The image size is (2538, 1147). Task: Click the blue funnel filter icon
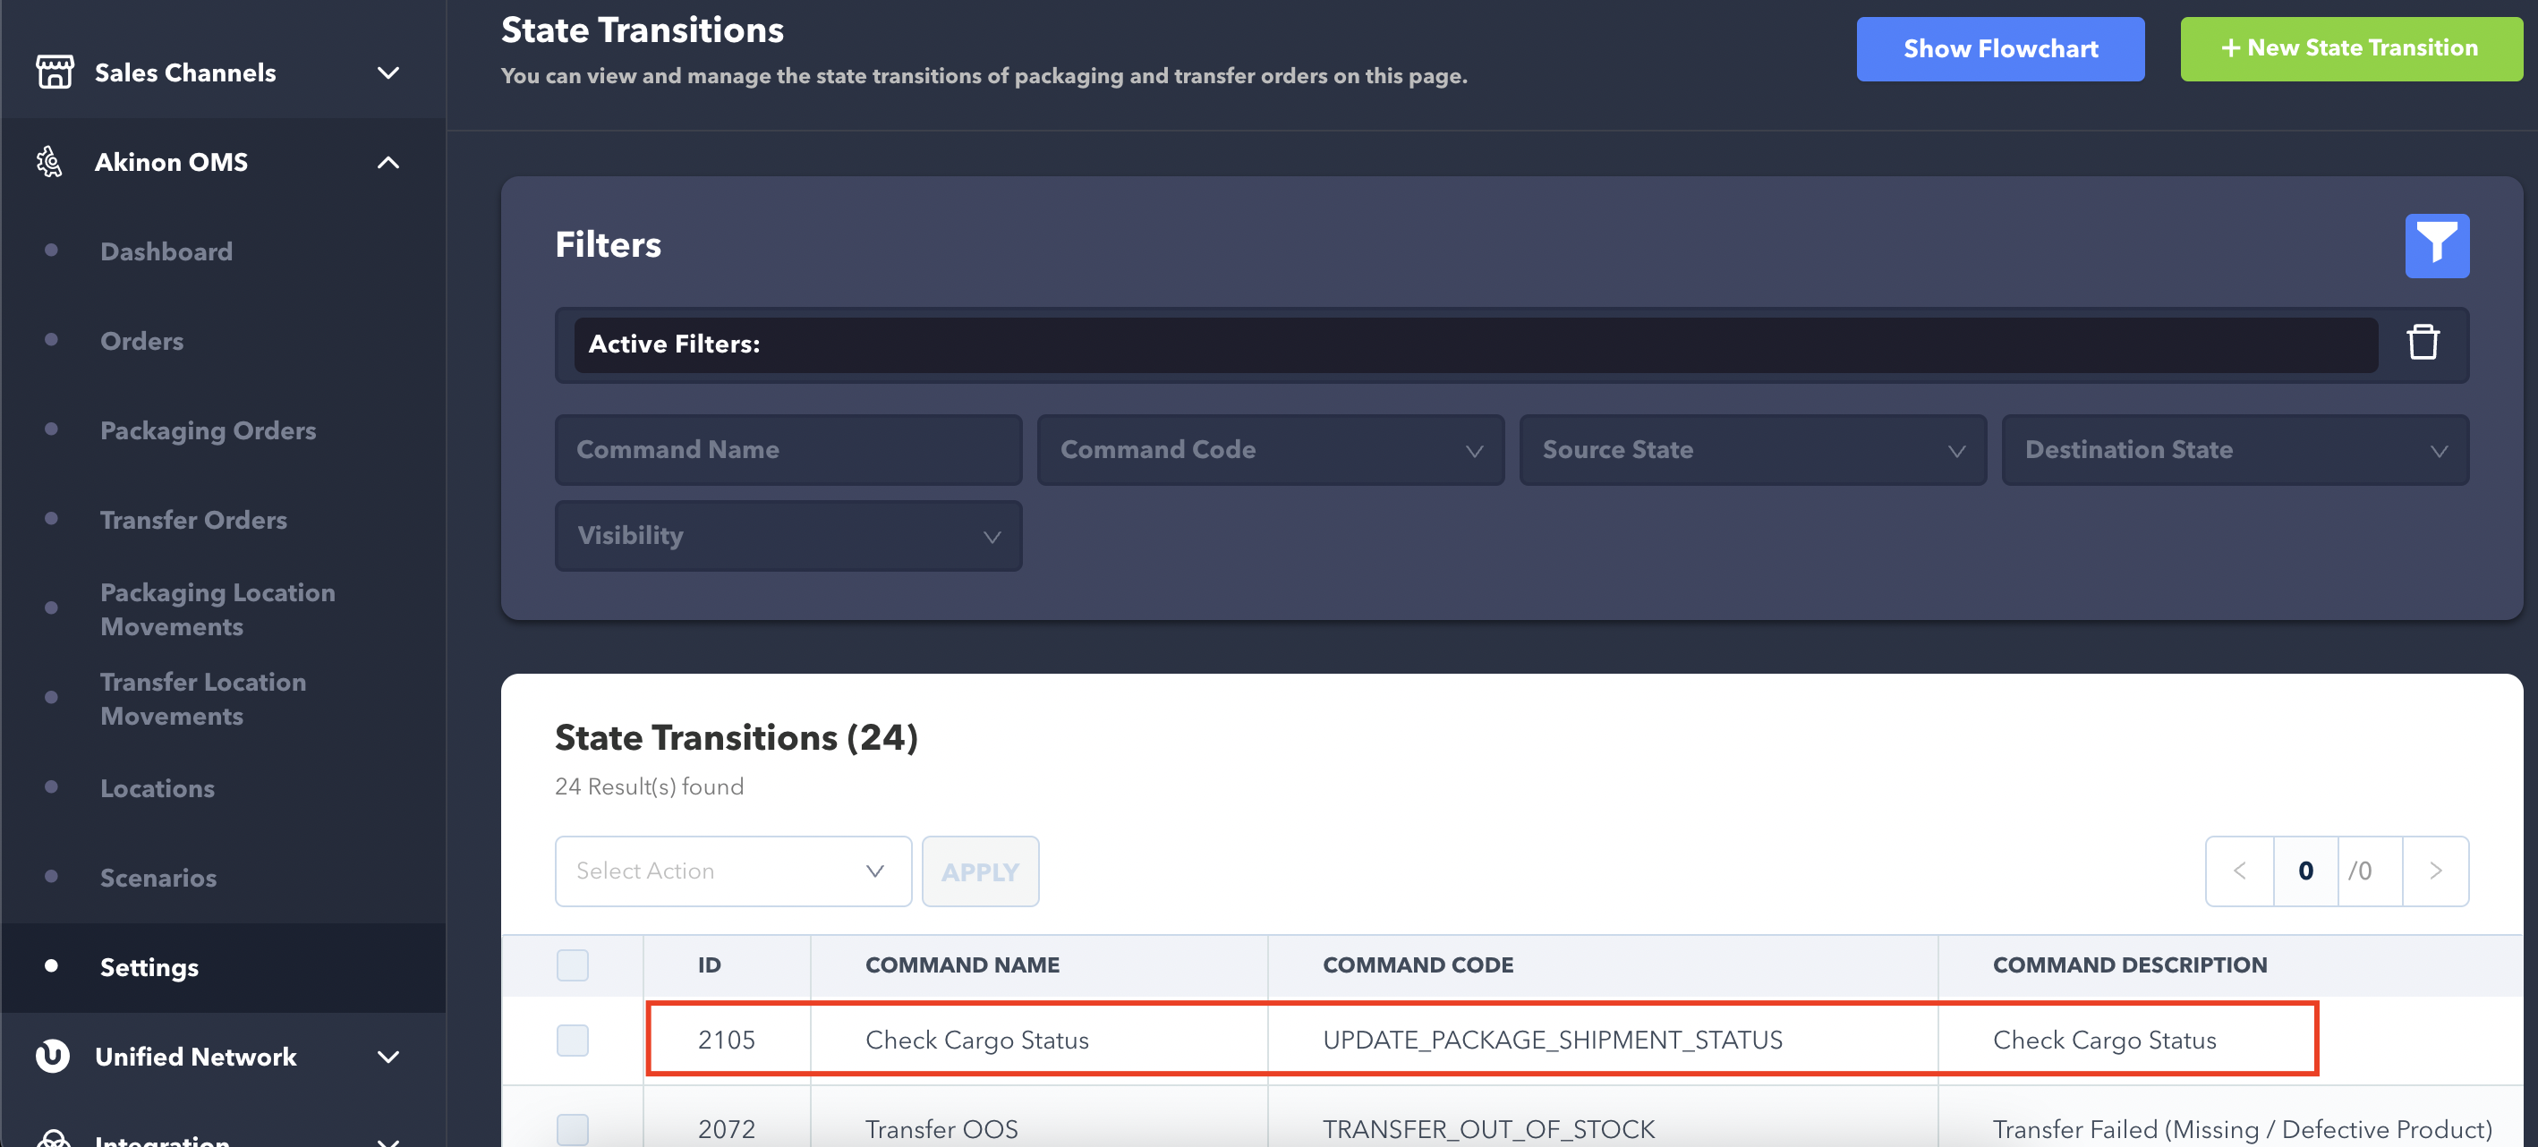(2436, 245)
